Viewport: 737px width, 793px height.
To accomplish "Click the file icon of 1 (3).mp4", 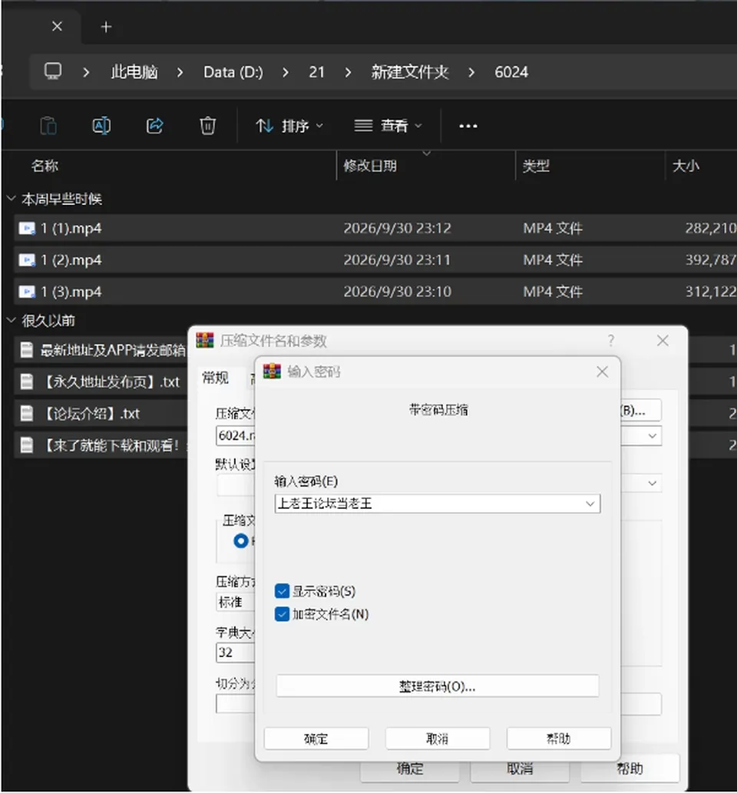I will (27, 292).
